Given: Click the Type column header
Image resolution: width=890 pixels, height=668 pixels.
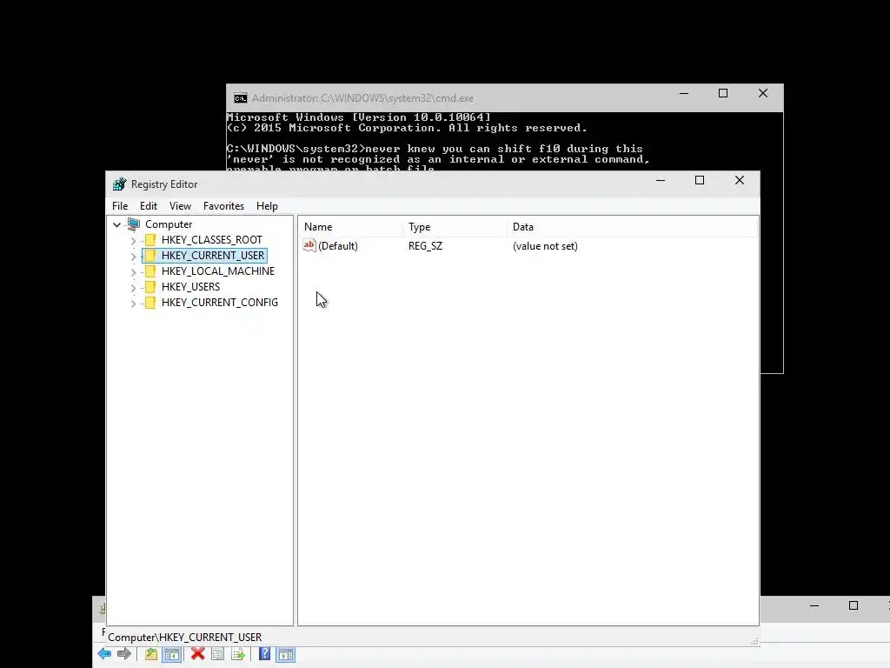Looking at the screenshot, I should [x=455, y=227].
